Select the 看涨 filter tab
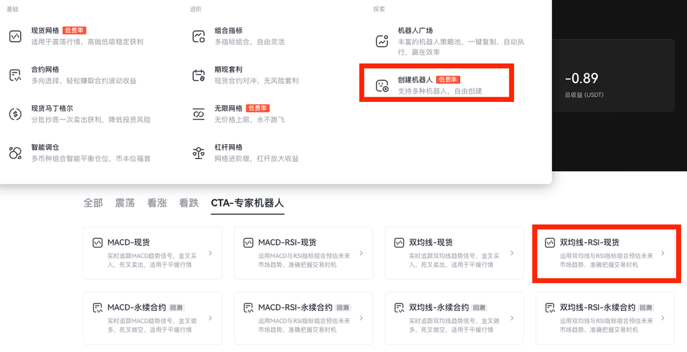This screenshot has width=687, height=352. click(157, 202)
